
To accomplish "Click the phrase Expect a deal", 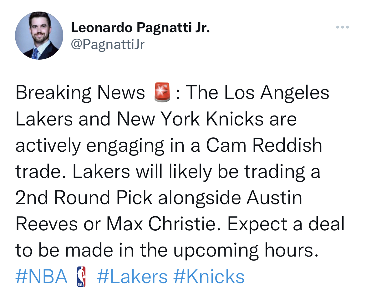I will [286, 224].
